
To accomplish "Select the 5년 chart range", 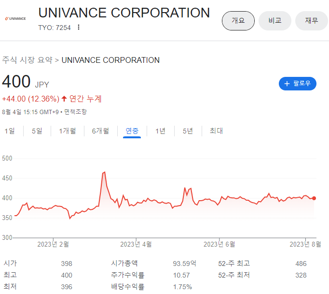I will pyautogui.click(x=188, y=131).
